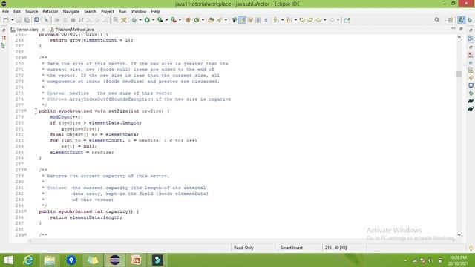Click the Open Task wand icon

click(x=220, y=20)
